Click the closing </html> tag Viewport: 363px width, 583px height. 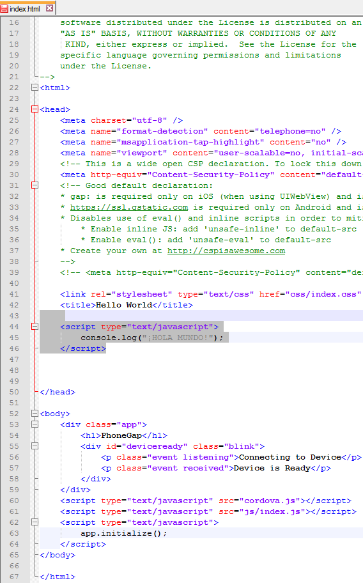(x=58, y=577)
